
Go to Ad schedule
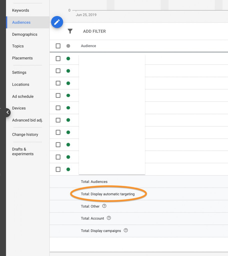pos(23,96)
